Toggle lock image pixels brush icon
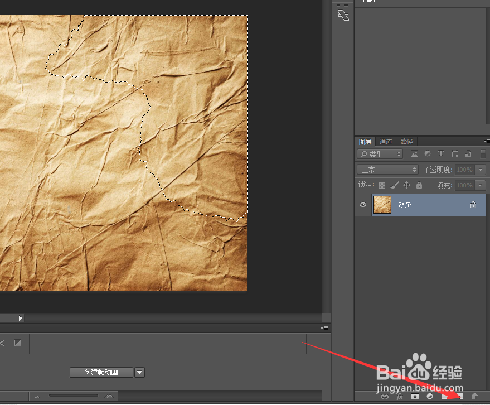Image resolution: width=490 pixels, height=405 pixels. tap(394, 185)
